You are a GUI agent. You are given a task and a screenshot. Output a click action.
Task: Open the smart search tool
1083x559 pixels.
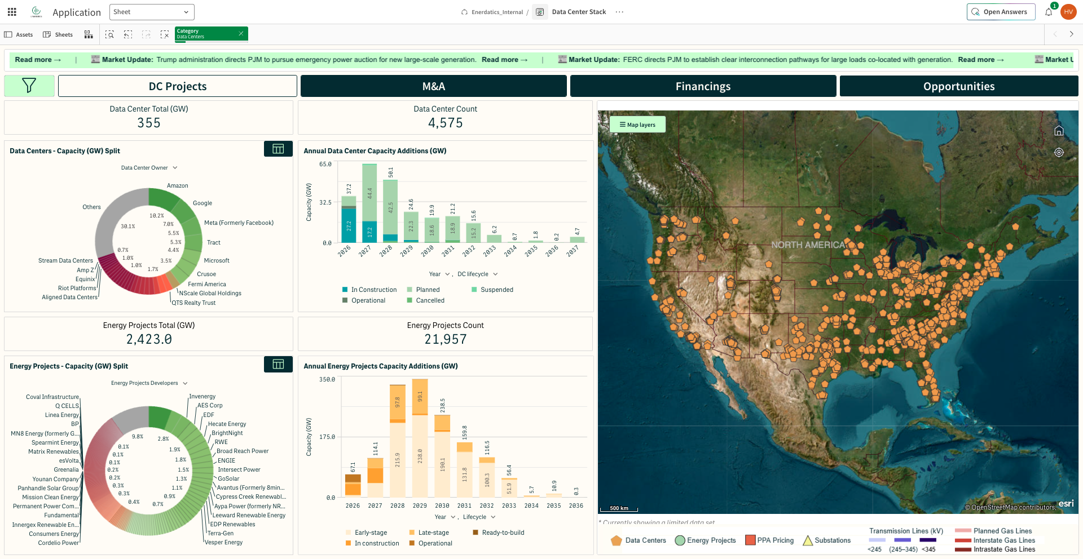(109, 35)
